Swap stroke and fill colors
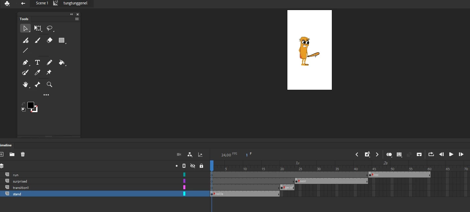 pyautogui.click(x=23, y=104)
